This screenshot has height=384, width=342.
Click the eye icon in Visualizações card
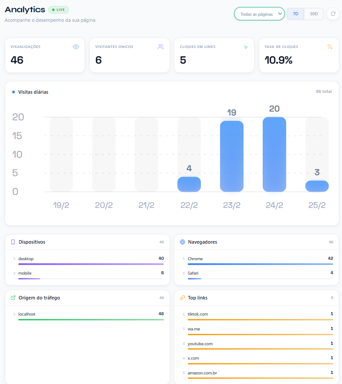[76, 47]
